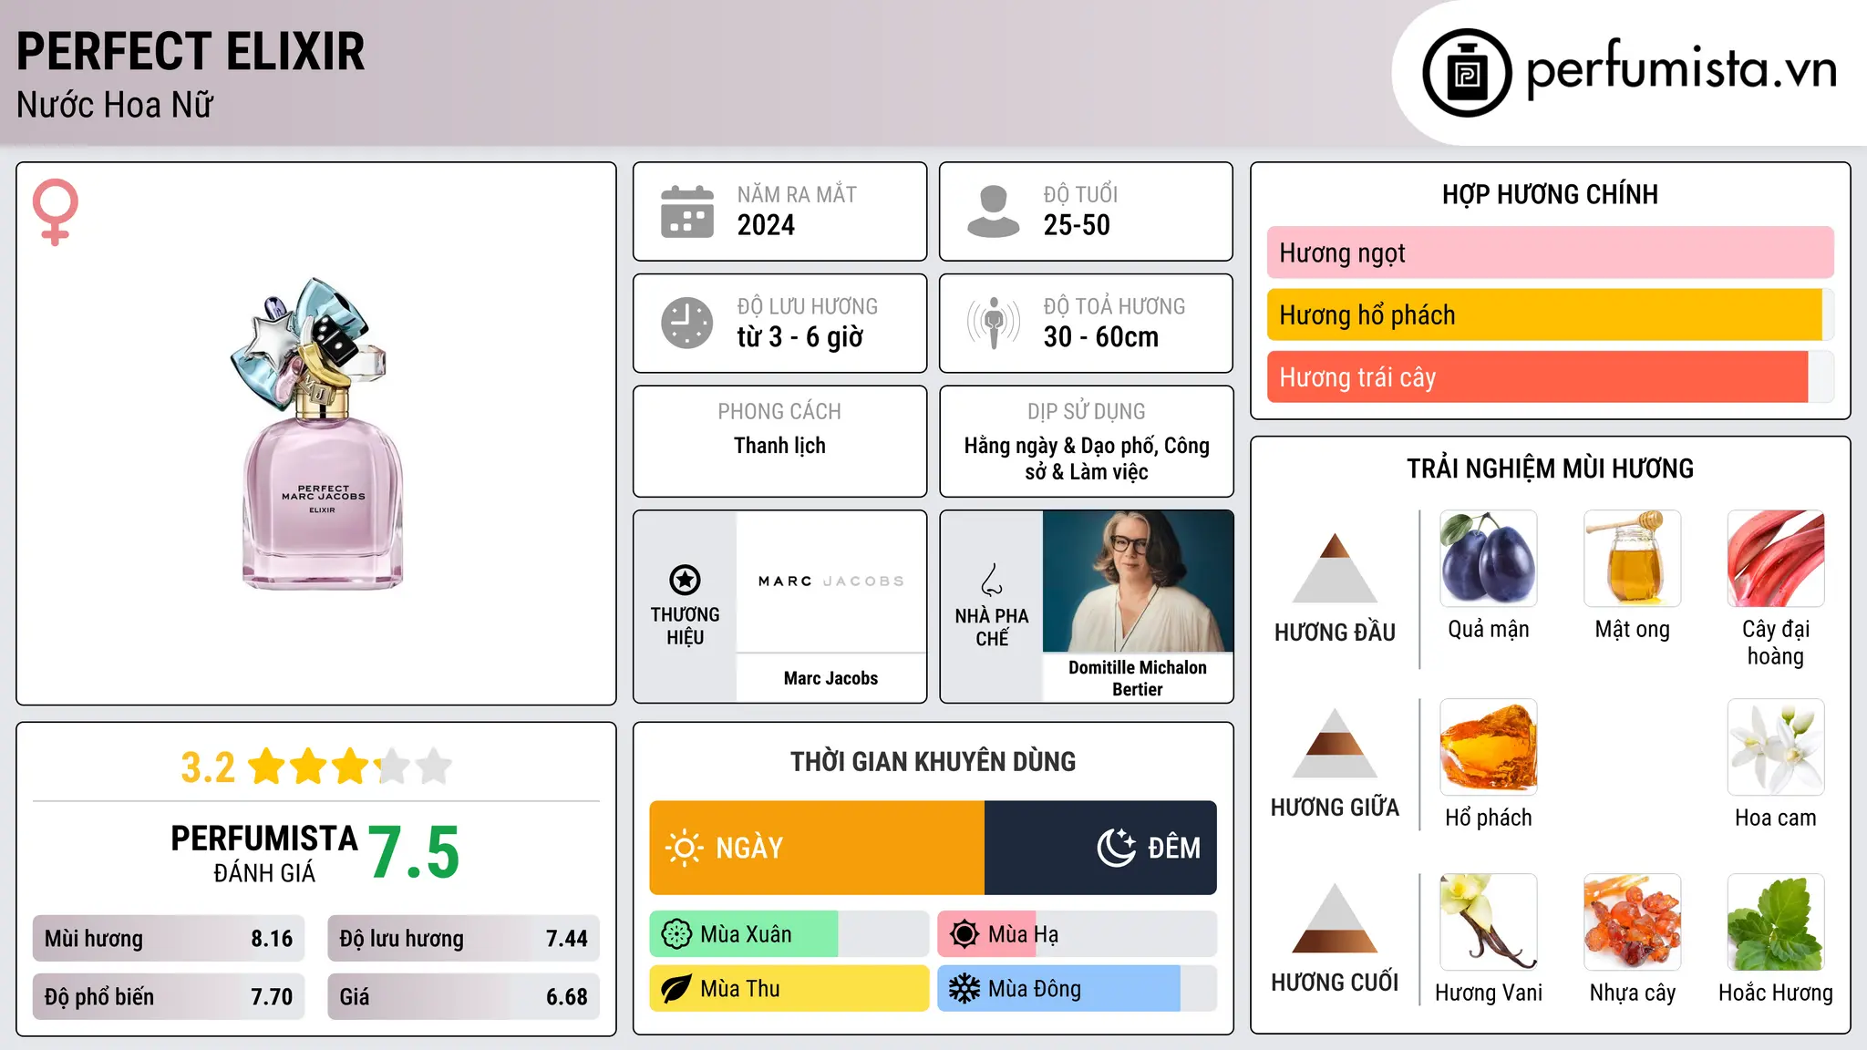Click the Thanh lịch style value
Viewport: 1867px width, 1050px height.
coord(779,446)
